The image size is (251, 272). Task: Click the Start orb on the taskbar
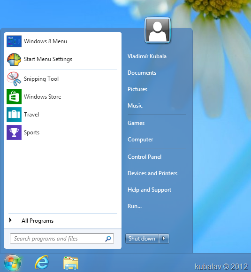click(13, 263)
